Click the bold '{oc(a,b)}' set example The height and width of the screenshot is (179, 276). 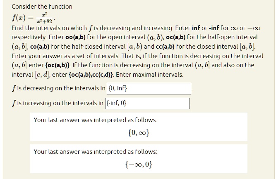(x=58, y=65)
